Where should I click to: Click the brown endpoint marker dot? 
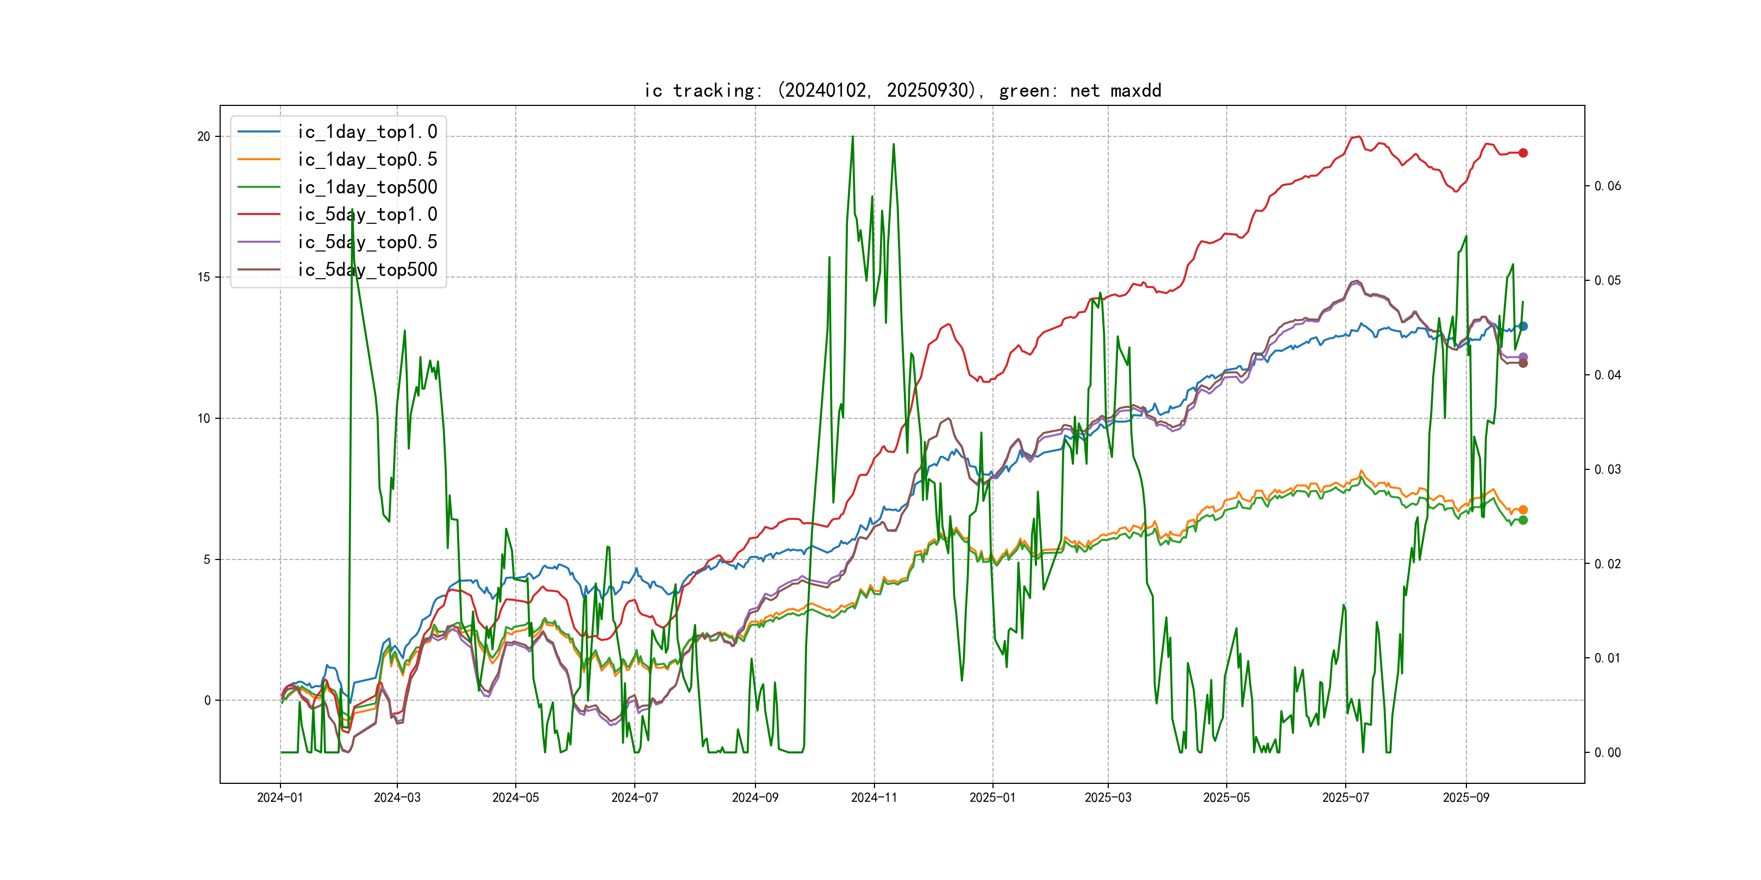click(x=1523, y=363)
